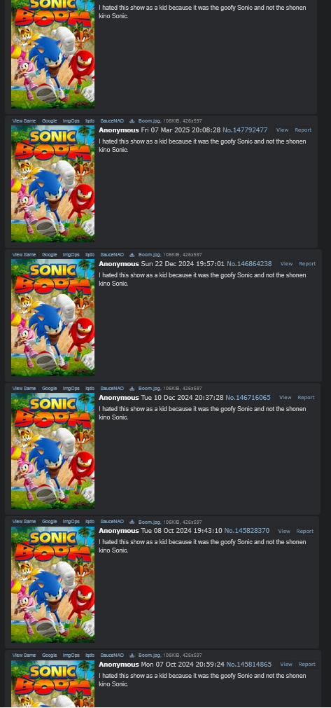
Task: Open post number No.147792477 link
Action: coord(245,130)
